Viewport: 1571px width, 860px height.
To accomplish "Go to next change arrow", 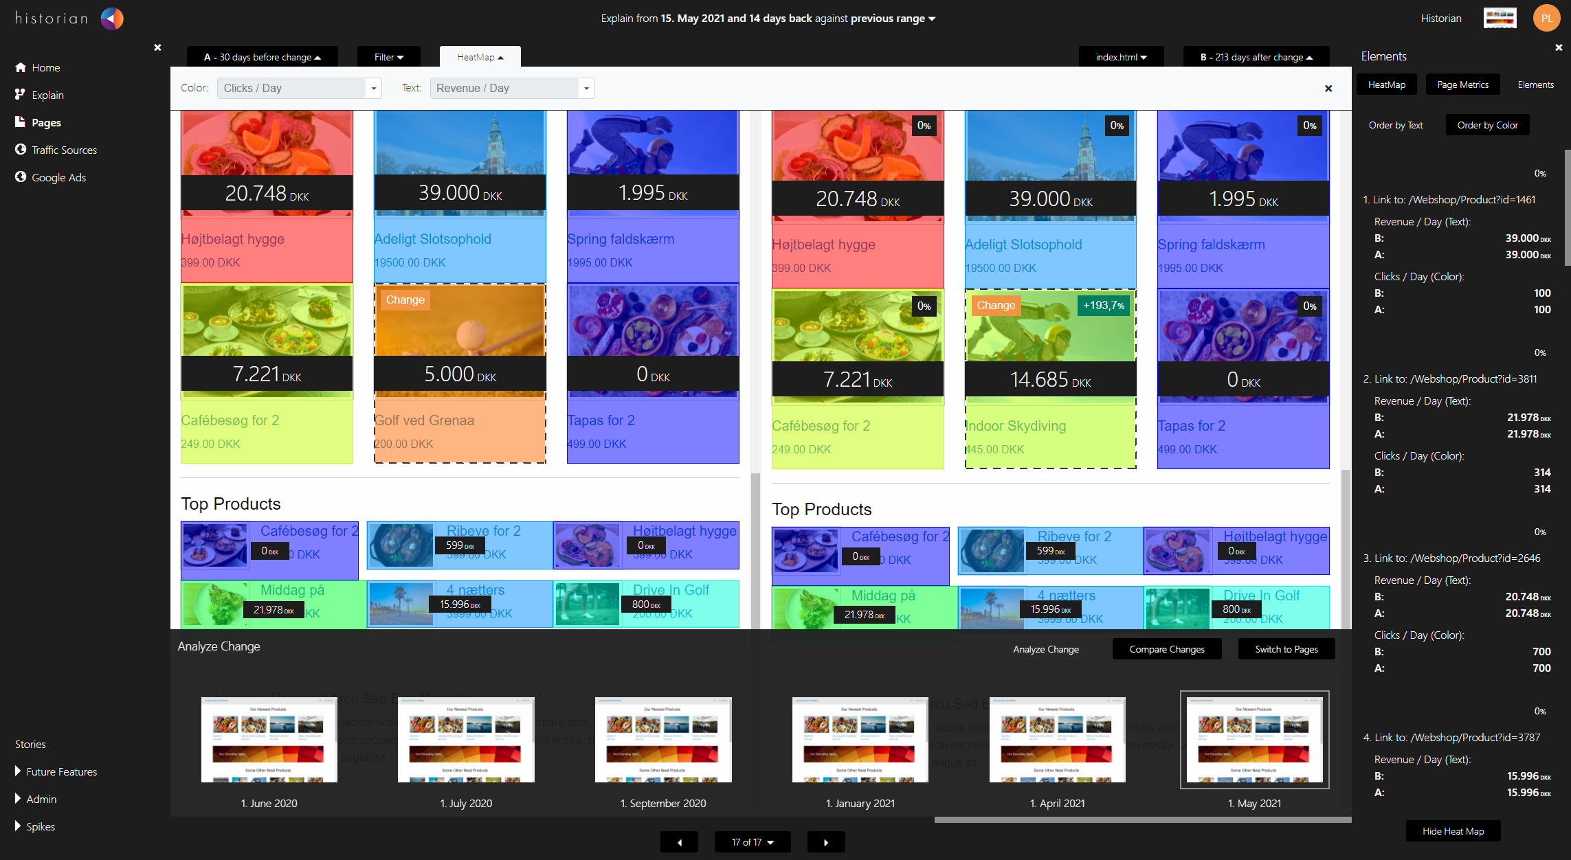I will pyautogui.click(x=826, y=842).
